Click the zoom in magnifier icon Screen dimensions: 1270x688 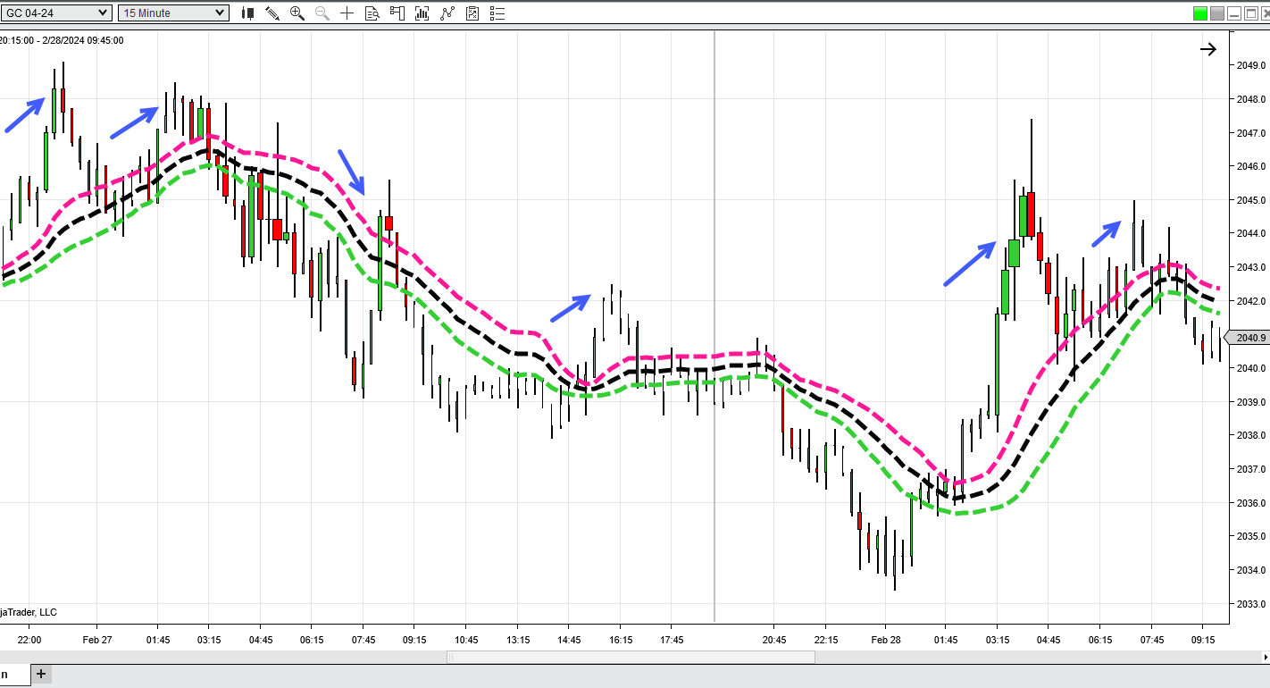297,13
